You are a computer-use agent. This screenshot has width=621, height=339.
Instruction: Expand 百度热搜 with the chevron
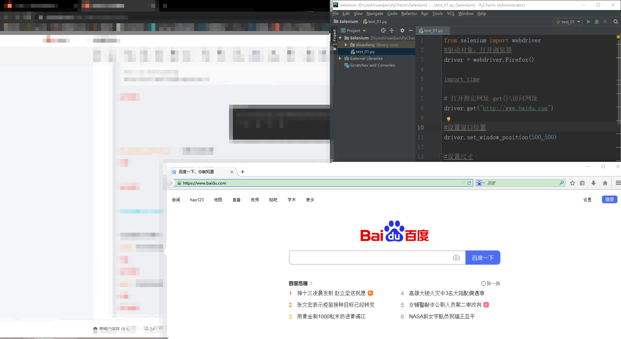[311, 283]
